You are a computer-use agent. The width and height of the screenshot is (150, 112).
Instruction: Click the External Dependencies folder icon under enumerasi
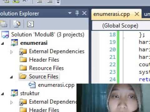click(x=23, y=51)
